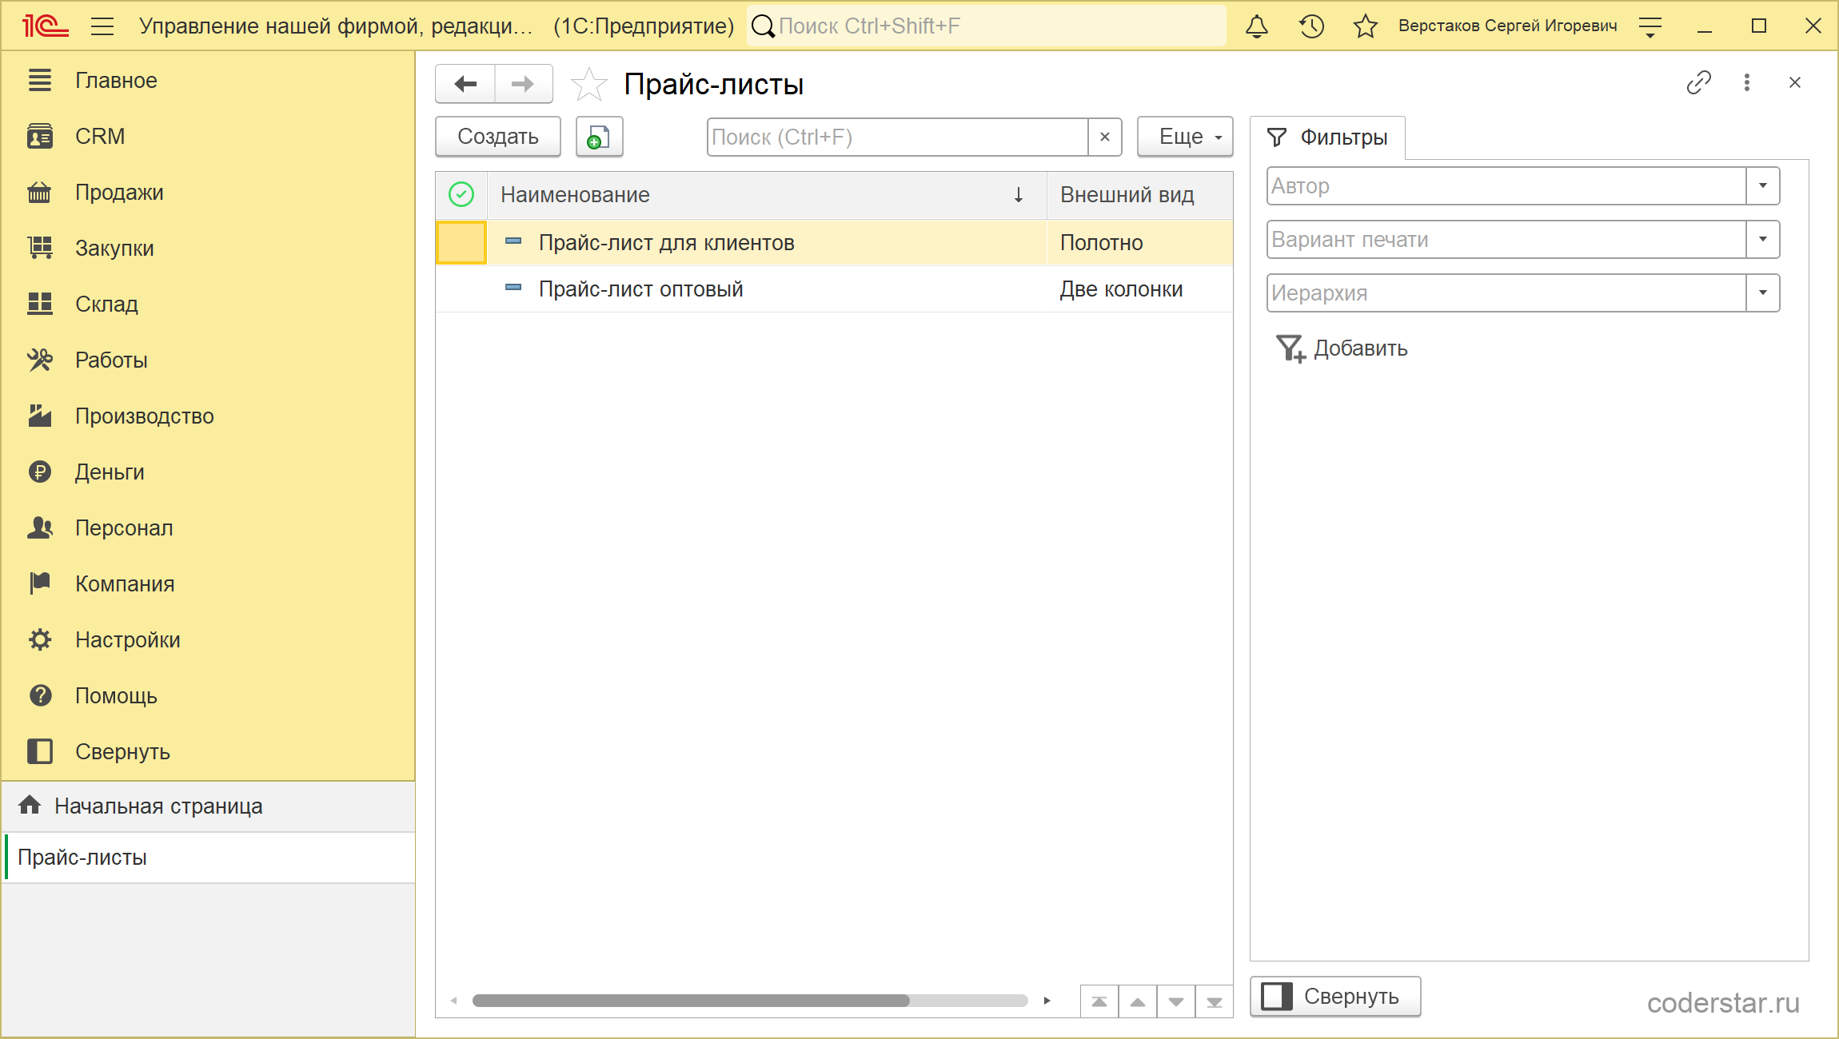This screenshot has width=1839, height=1039.
Task: Switch to Начальная страница
Action: (208, 806)
